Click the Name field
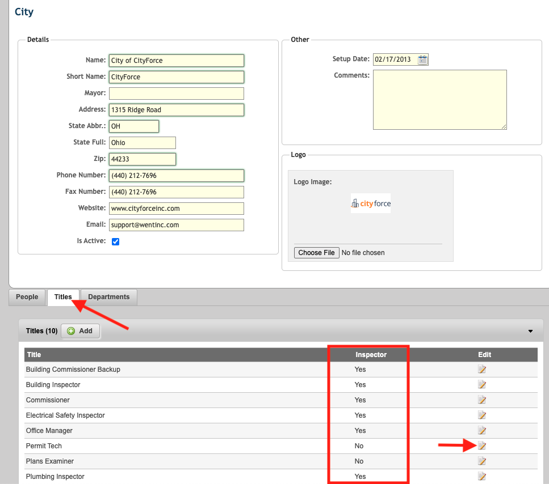The image size is (549, 484). [177, 61]
